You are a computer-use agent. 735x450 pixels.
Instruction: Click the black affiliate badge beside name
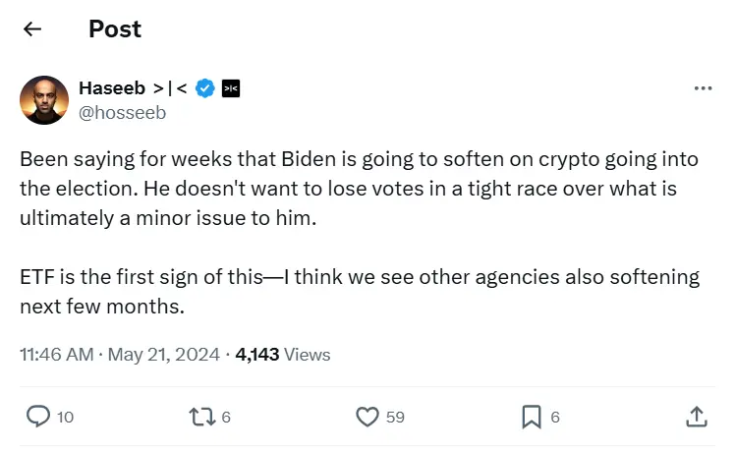click(x=231, y=88)
